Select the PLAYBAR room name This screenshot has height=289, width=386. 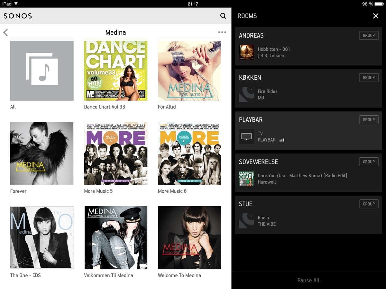click(251, 119)
